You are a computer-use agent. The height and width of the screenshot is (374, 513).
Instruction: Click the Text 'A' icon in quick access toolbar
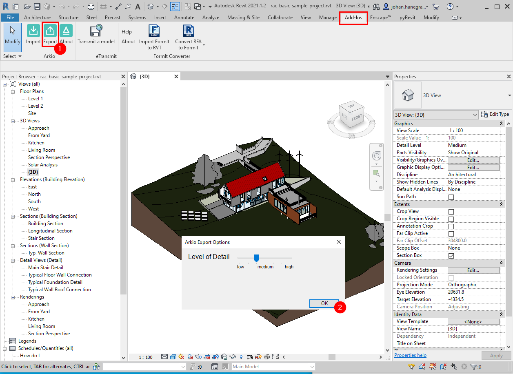tap(138, 7)
